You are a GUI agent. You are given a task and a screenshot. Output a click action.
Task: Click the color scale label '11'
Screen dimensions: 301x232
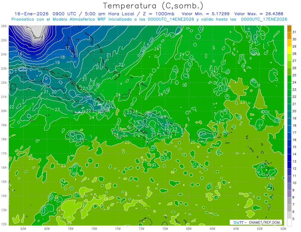(294, 176)
